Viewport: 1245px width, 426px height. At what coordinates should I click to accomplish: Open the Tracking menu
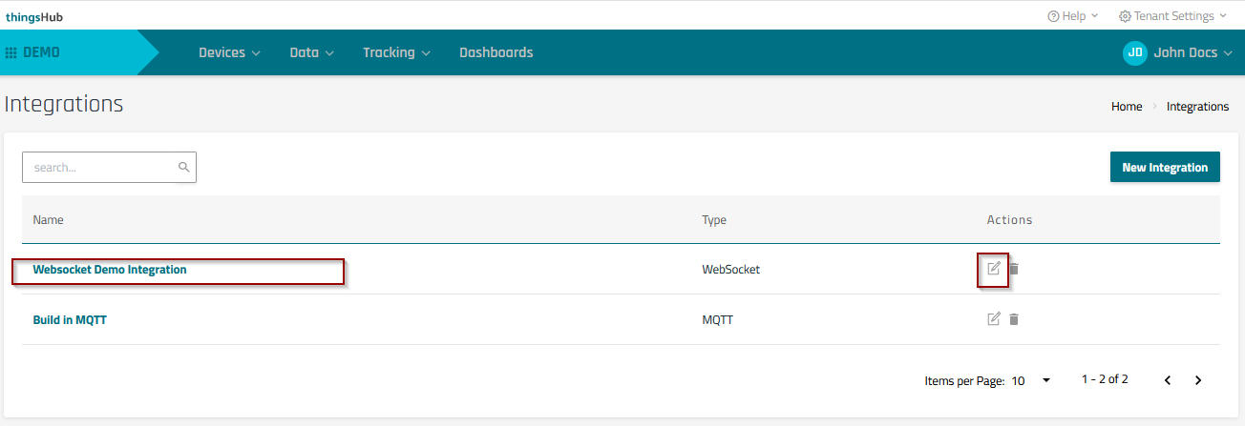(x=396, y=53)
